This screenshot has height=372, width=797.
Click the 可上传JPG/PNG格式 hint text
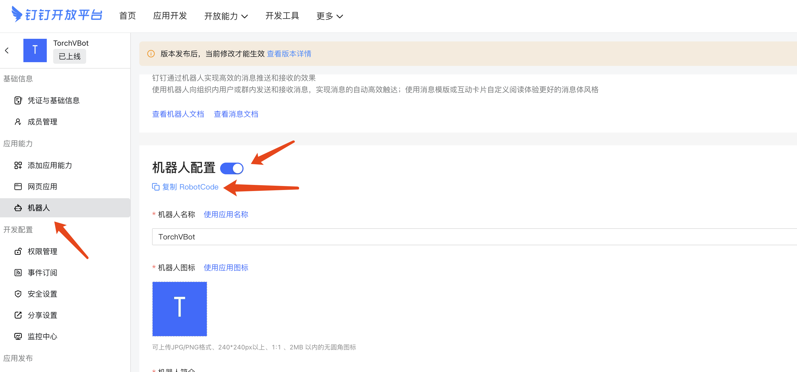(254, 347)
